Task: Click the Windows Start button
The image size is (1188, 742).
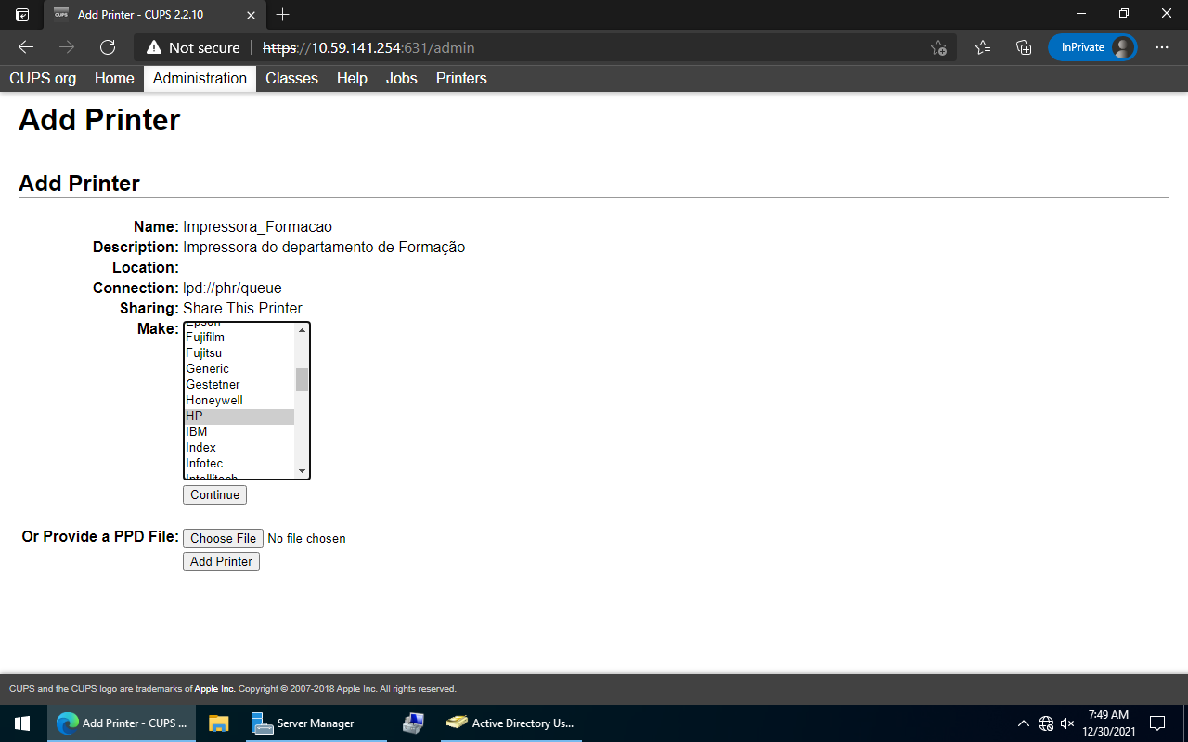Action: pyautogui.click(x=22, y=723)
